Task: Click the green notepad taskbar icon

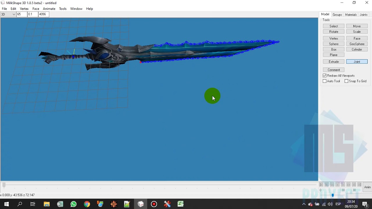Action: click(127, 204)
